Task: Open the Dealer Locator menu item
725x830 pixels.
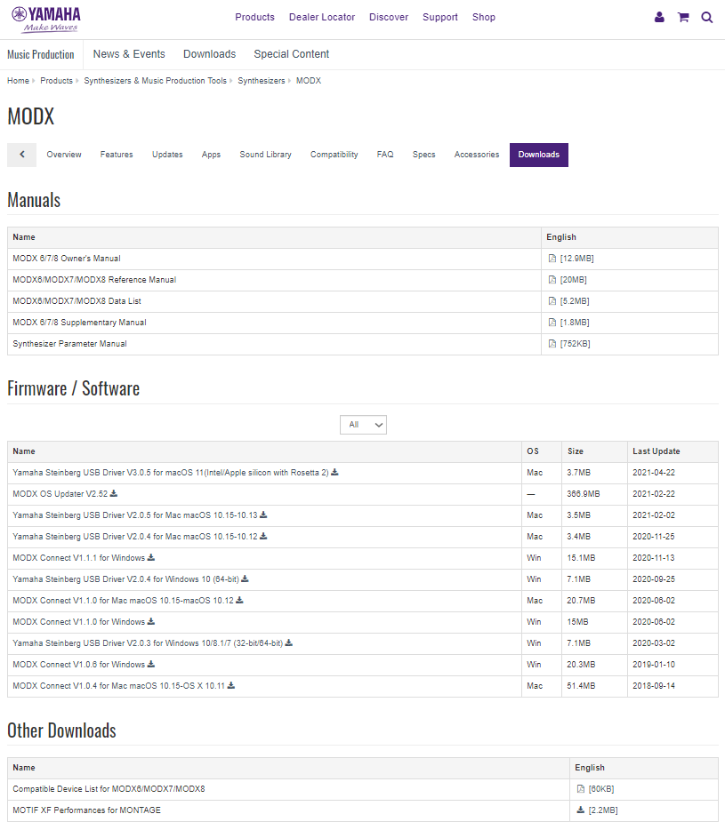Action: click(x=322, y=17)
